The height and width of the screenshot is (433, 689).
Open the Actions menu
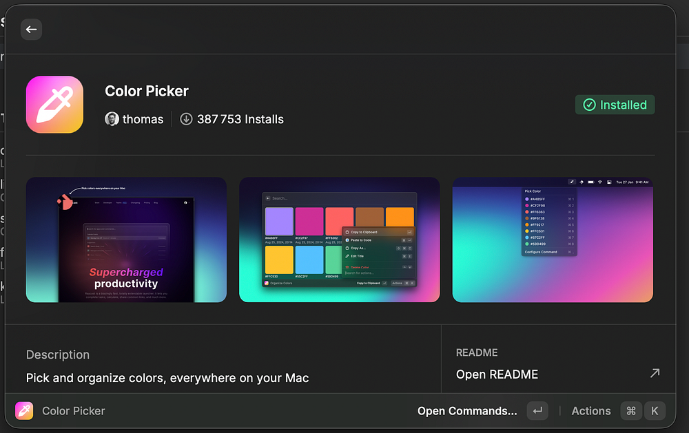[x=591, y=411]
